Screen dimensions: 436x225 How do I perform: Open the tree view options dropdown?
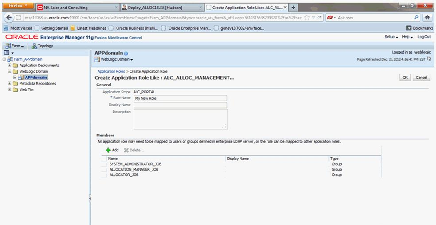point(9,53)
